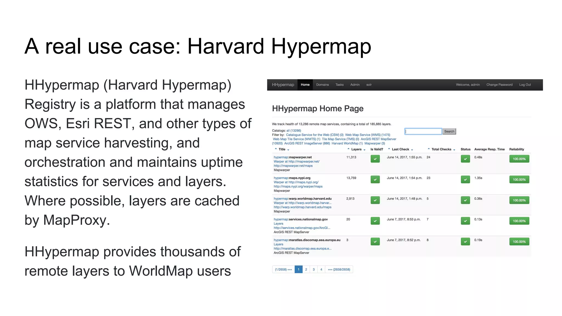This screenshot has width=562, height=316.
Task: Filter by Mapwarper (3)
Action: tap(375, 143)
